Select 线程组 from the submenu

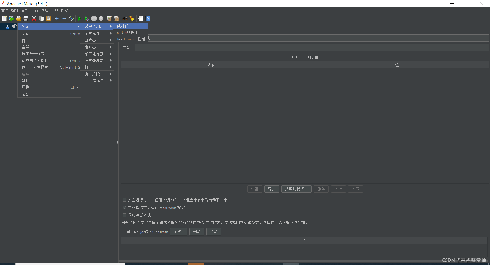(x=131, y=26)
